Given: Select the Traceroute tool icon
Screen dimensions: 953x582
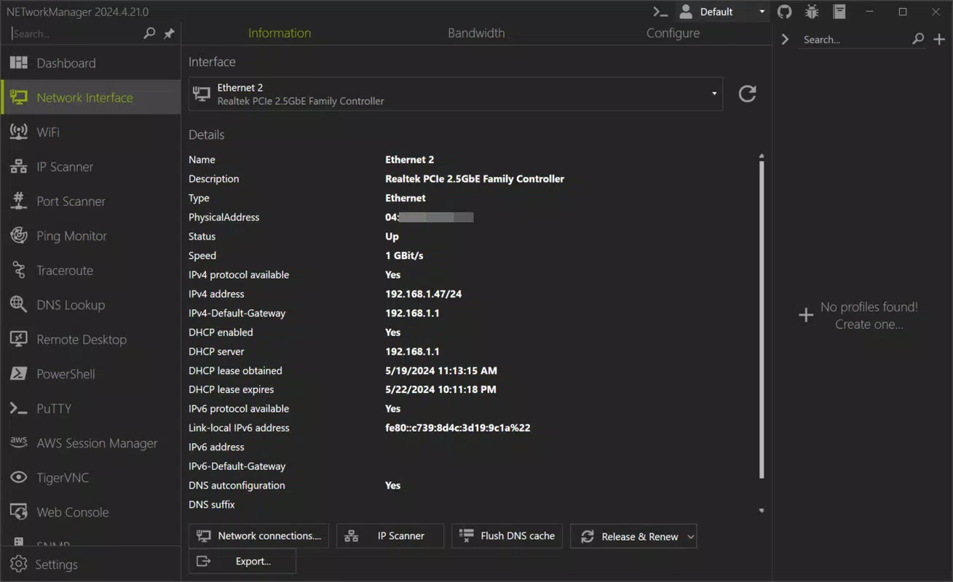Looking at the screenshot, I should tap(18, 271).
